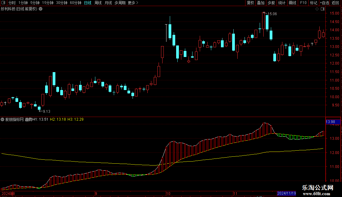This screenshot has height=197, width=342.
Task: Switch to 周线 weekly chart
Action: (x=98, y=3)
